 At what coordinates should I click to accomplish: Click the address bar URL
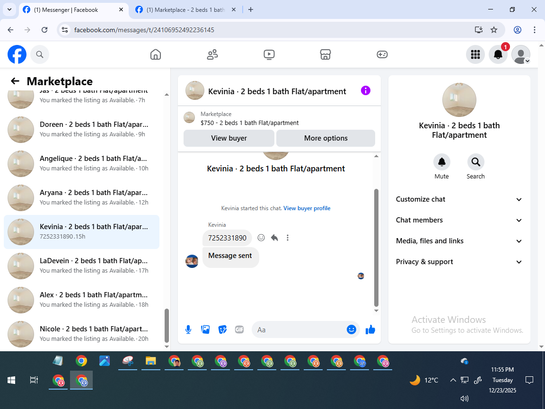point(144,30)
